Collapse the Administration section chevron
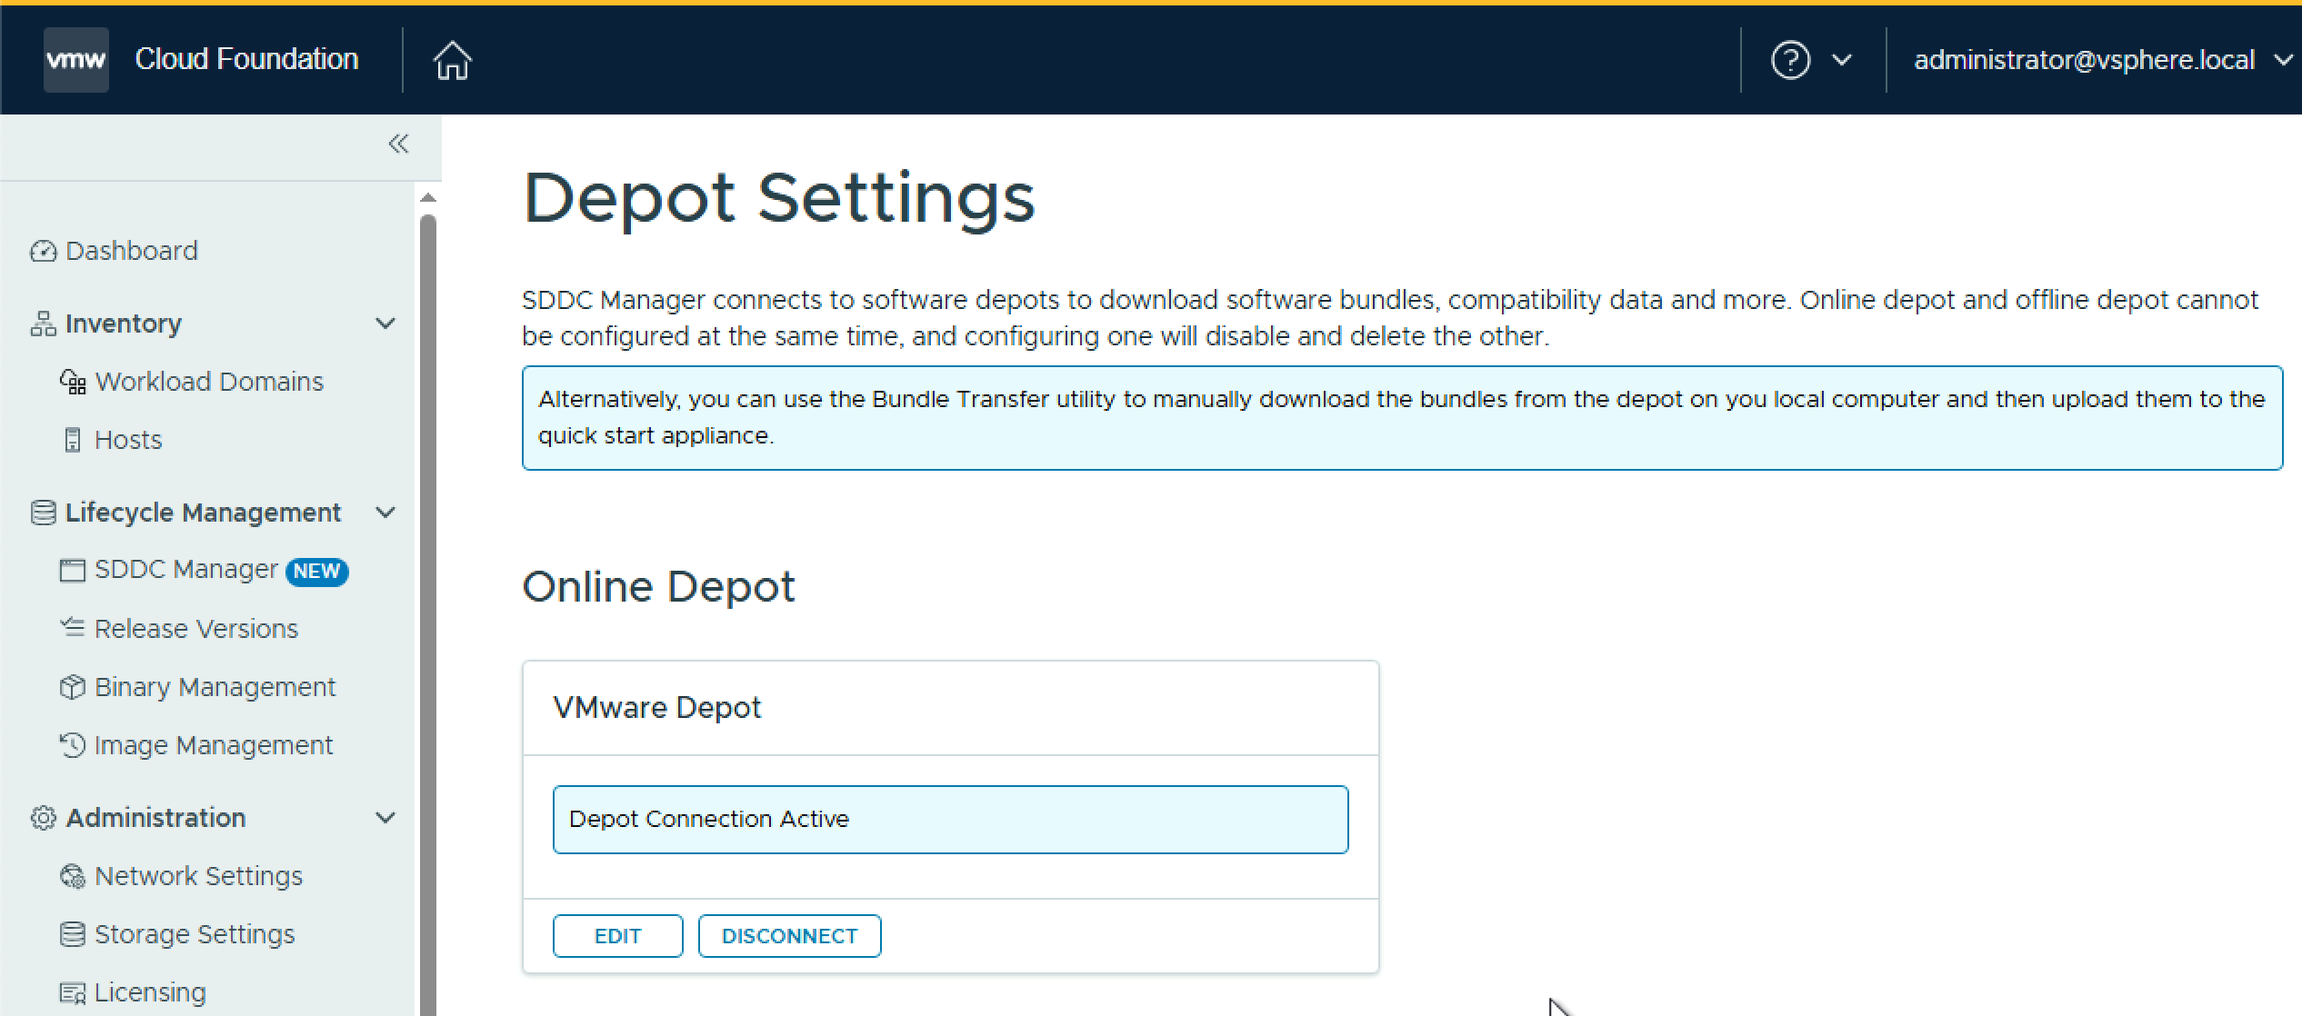The width and height of the screenshot is (2302, 1016). (385, 818)
